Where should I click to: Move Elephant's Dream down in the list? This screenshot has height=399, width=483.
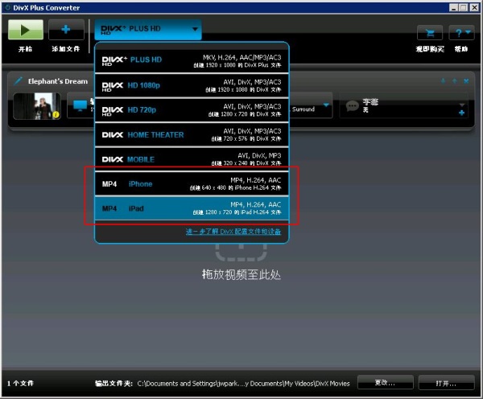coord(443,81)
